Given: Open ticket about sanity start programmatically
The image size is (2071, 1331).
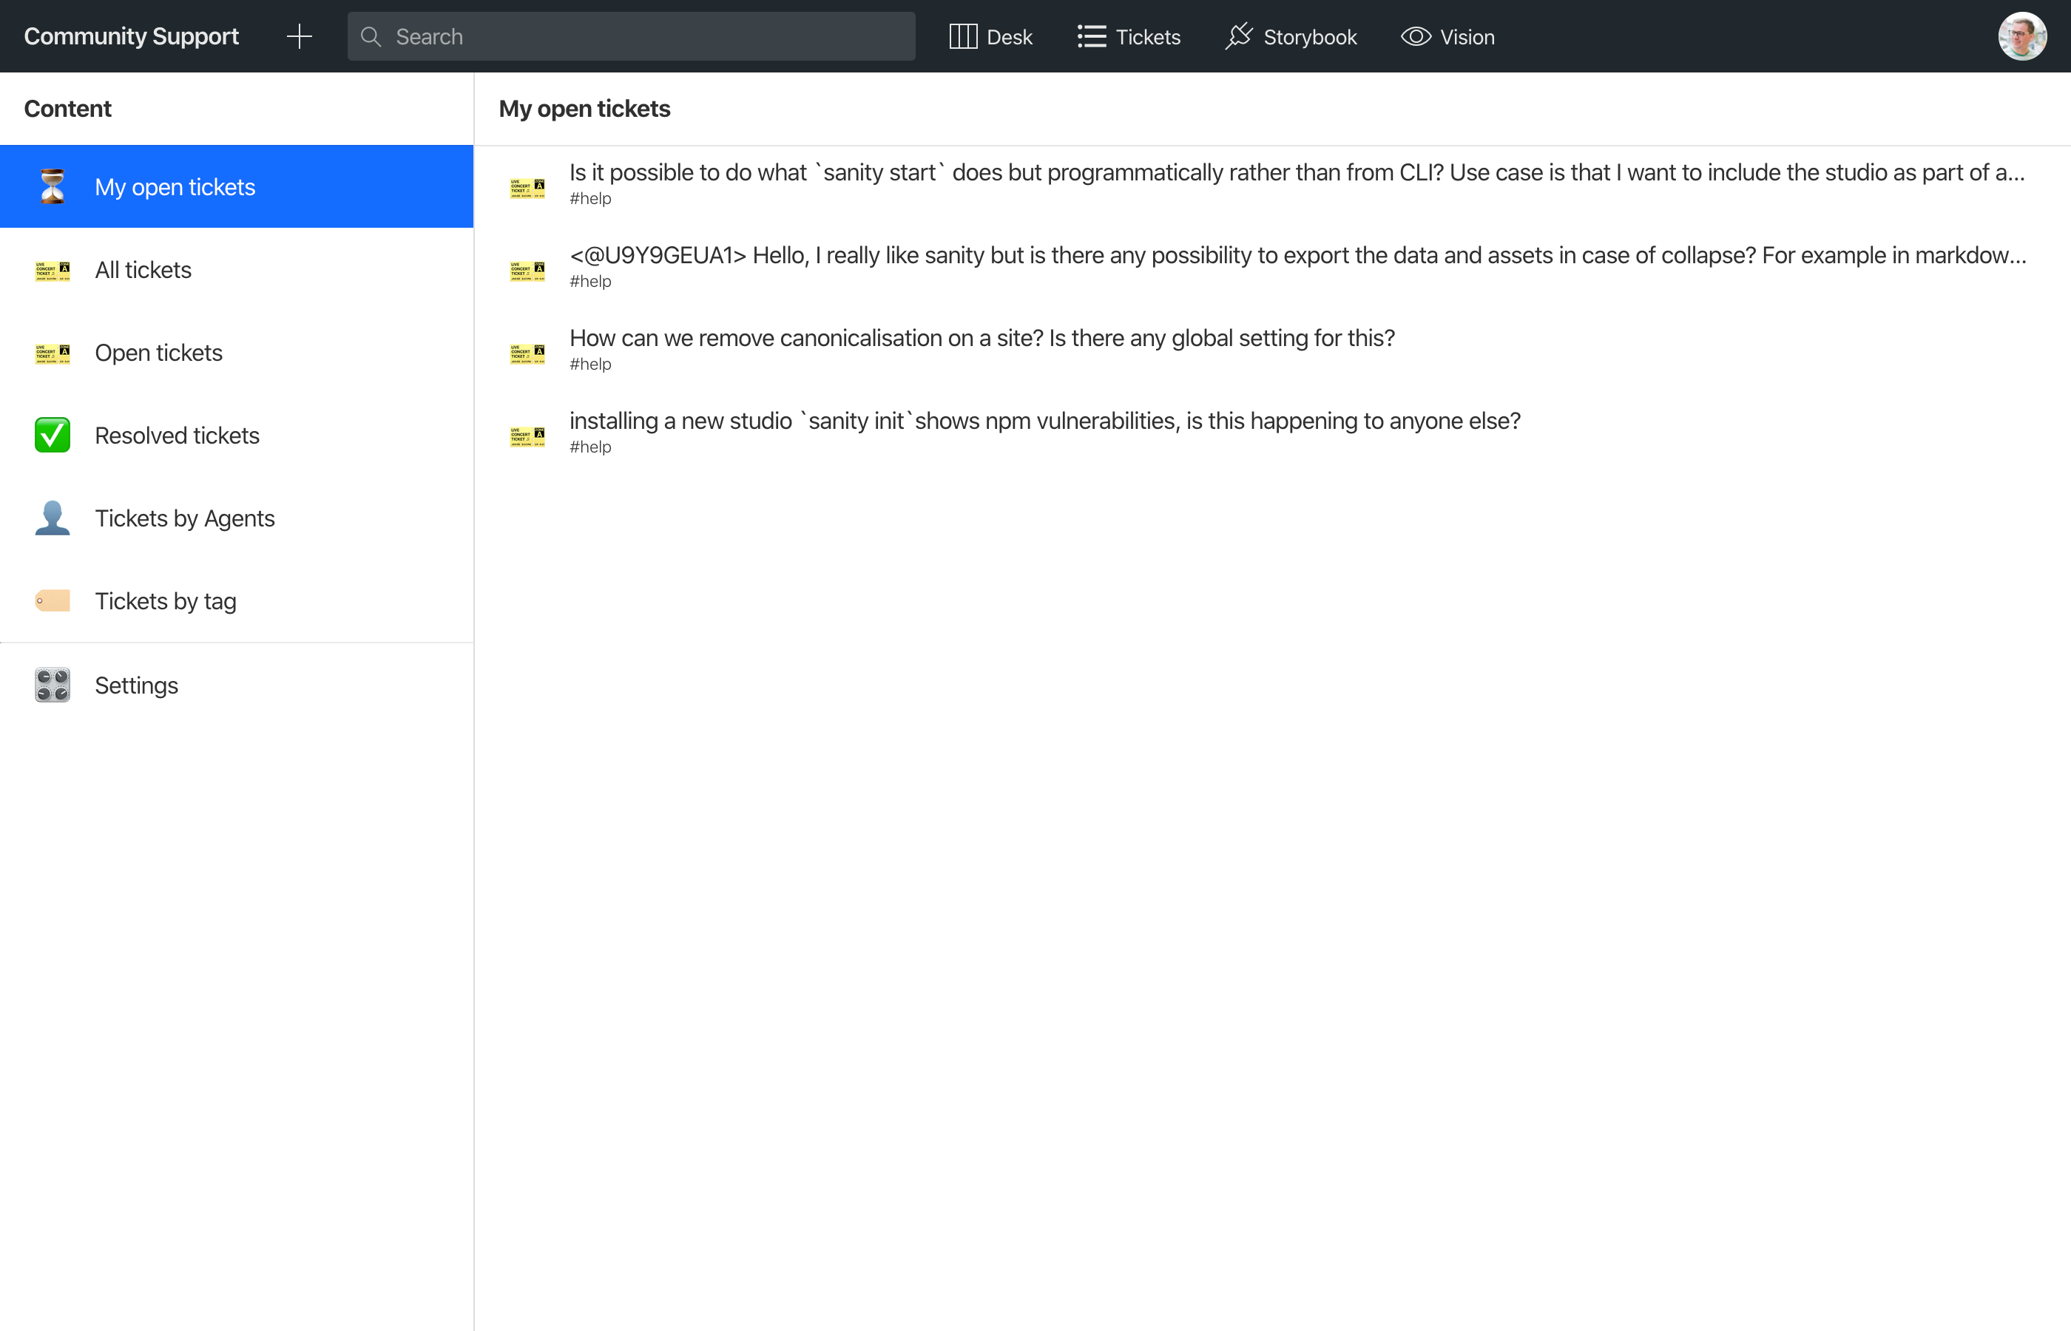Looking at the screenshot, I should point(1296,174).
